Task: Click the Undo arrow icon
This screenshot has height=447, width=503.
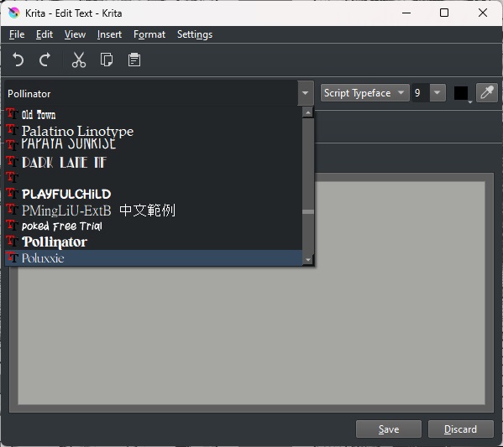Action: click(x=18, y=60)
